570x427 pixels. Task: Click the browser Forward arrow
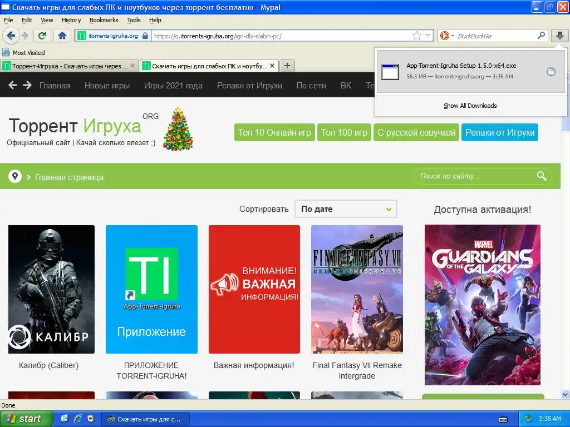[x=24, y=36]
